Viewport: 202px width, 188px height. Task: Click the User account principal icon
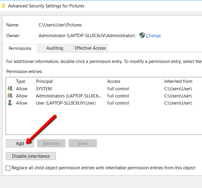pyautogui.click(x=10, y=103)
